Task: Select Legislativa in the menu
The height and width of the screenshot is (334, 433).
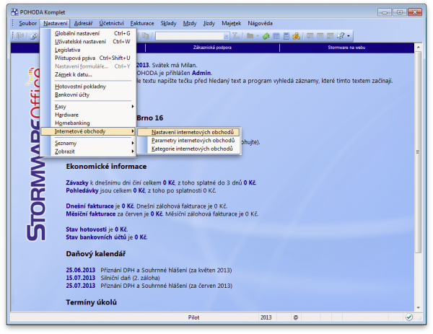Action: (88, 50)
